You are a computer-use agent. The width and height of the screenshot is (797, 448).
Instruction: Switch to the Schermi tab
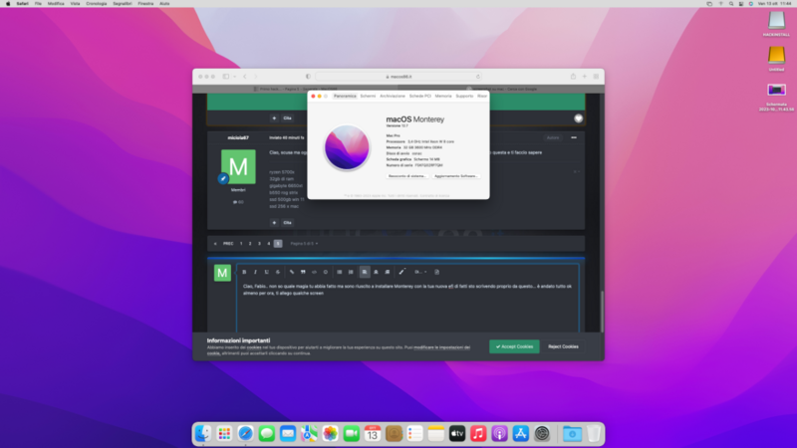click(x=368, y=96)
